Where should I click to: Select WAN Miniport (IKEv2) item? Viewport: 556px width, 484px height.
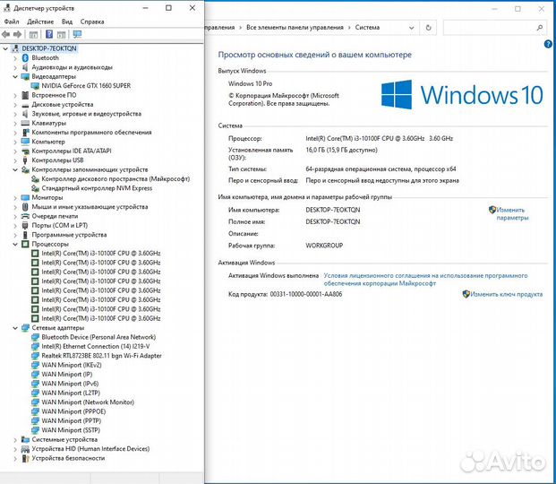tap(72, 365)
